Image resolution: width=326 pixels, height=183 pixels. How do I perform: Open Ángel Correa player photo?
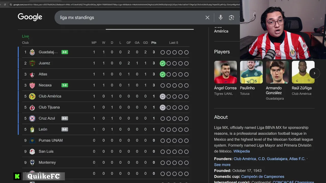point(225,72)
